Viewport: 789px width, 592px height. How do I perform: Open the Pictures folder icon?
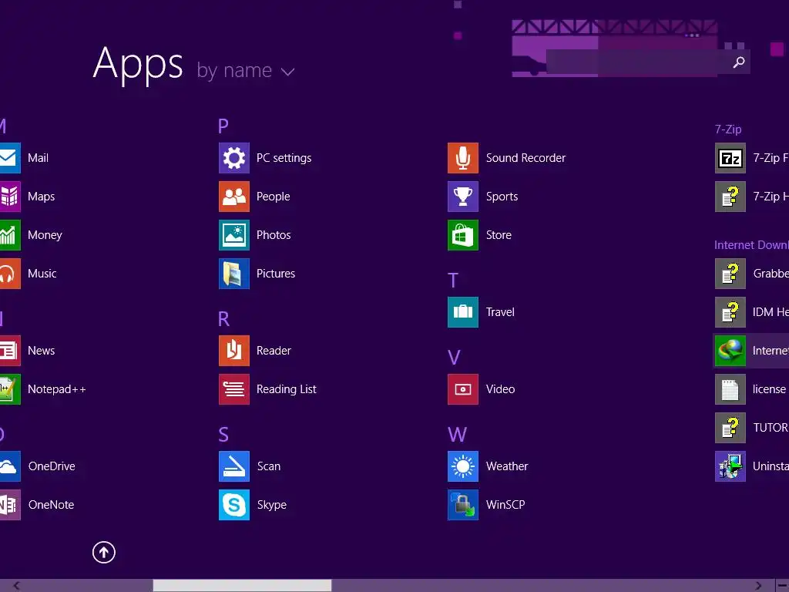[x=234, y=274]
